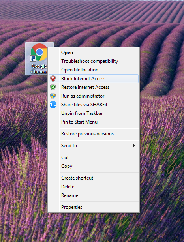Choose Run as administrator

click(x=94, y=96)
